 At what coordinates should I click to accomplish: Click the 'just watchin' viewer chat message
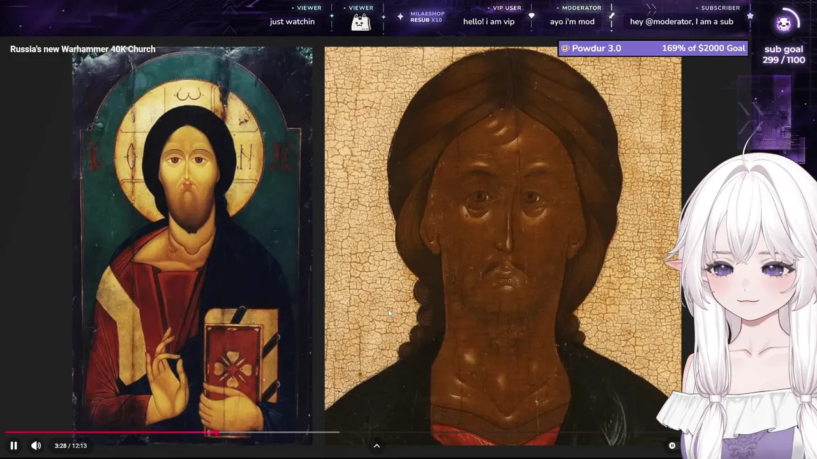pyautogui.click(x=292, y=22)
